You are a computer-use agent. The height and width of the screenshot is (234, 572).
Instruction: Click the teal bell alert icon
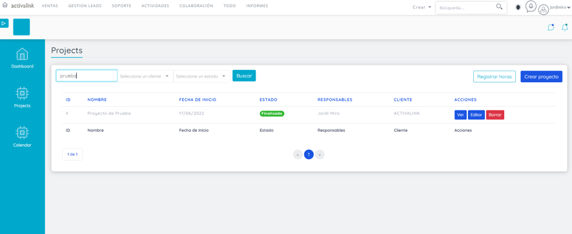click(x=565, y=27)
